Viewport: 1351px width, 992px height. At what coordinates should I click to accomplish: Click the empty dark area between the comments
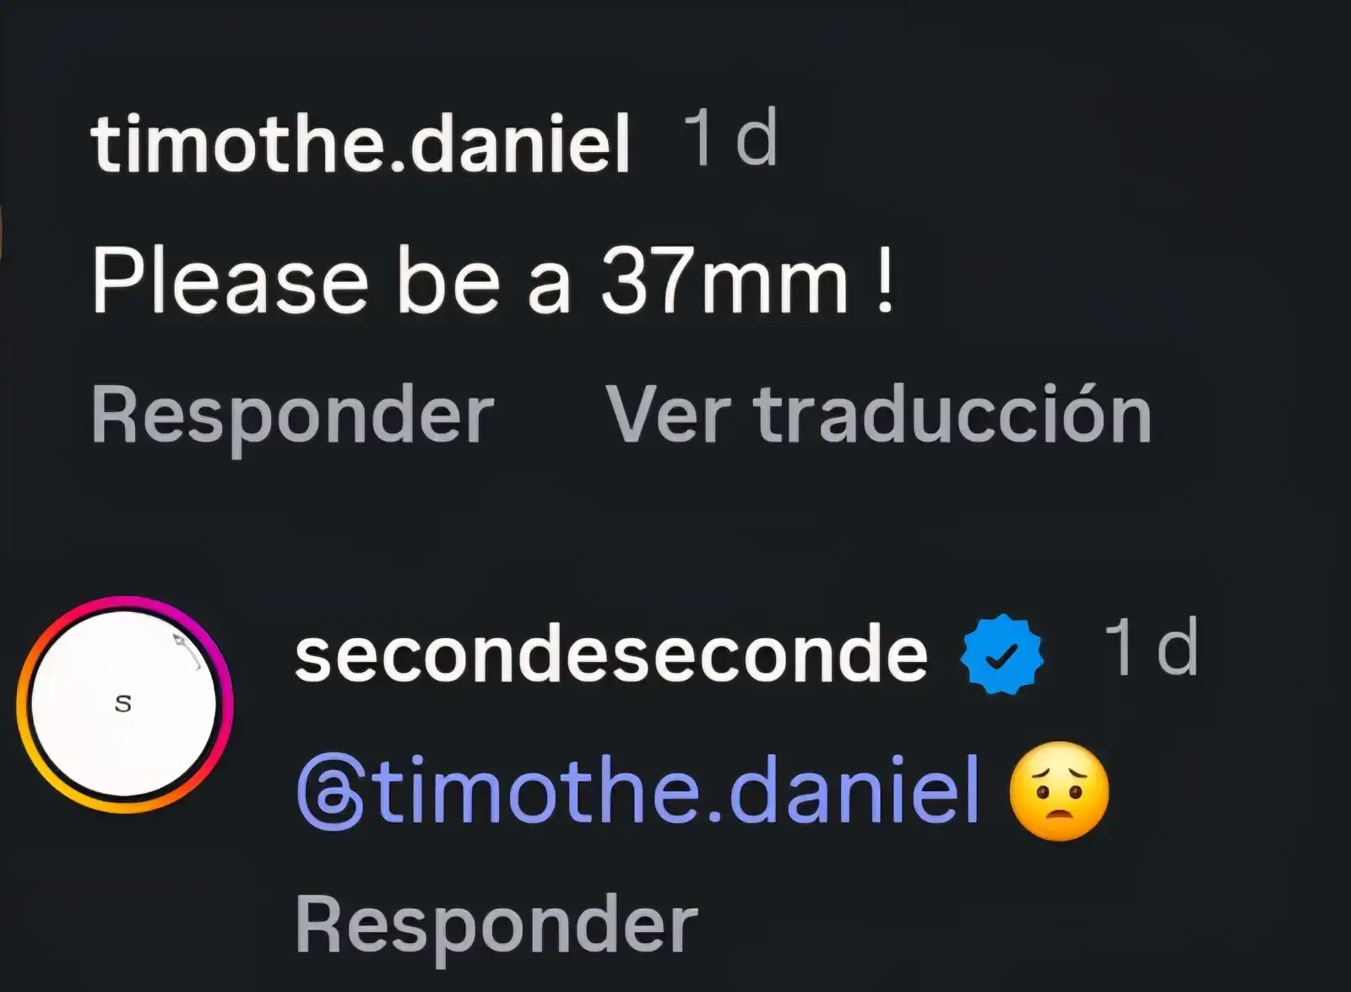[675, 523]
